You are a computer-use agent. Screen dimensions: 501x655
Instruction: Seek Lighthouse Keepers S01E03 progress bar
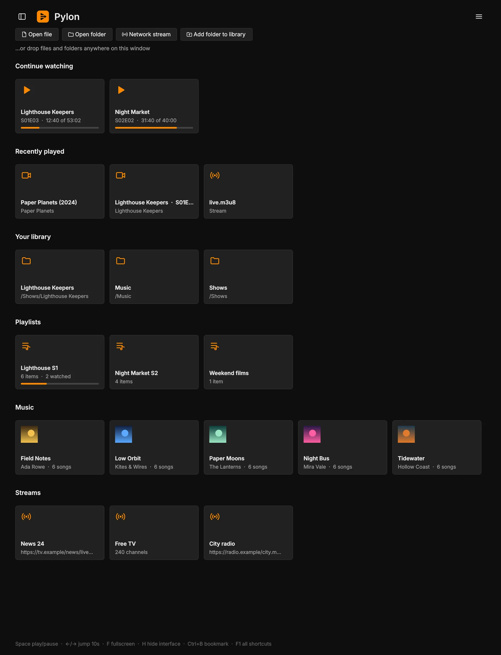tap(60, 128)
